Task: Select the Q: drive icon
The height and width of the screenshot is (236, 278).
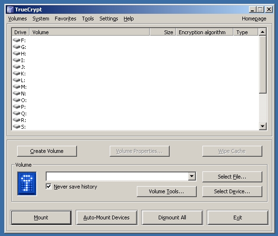Action: pyautogui.click(x=17, y=113)
